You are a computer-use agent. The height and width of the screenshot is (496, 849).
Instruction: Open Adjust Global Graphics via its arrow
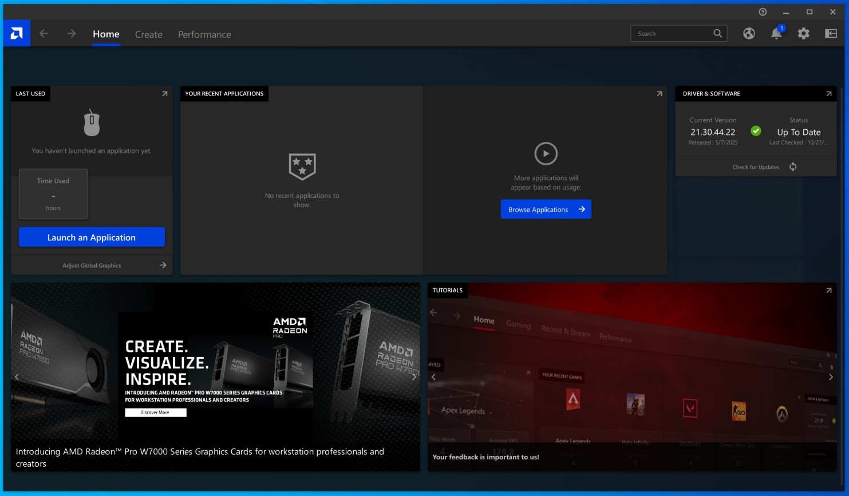[163, 265]
